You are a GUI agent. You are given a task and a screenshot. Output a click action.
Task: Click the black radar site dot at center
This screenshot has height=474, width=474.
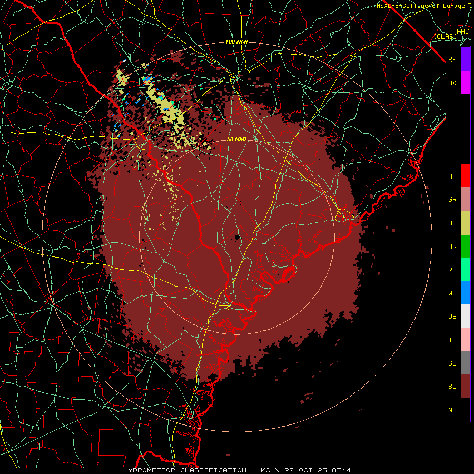(238, 236)
